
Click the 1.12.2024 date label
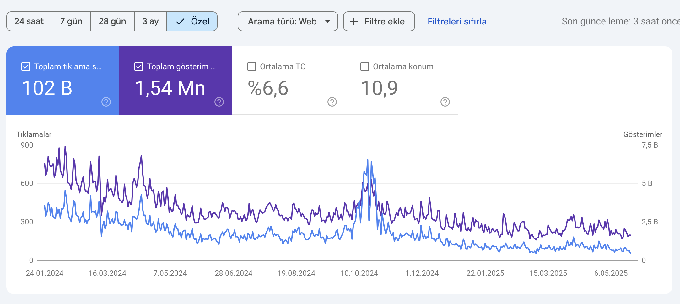pyautogui.click(x=422, y=273)
